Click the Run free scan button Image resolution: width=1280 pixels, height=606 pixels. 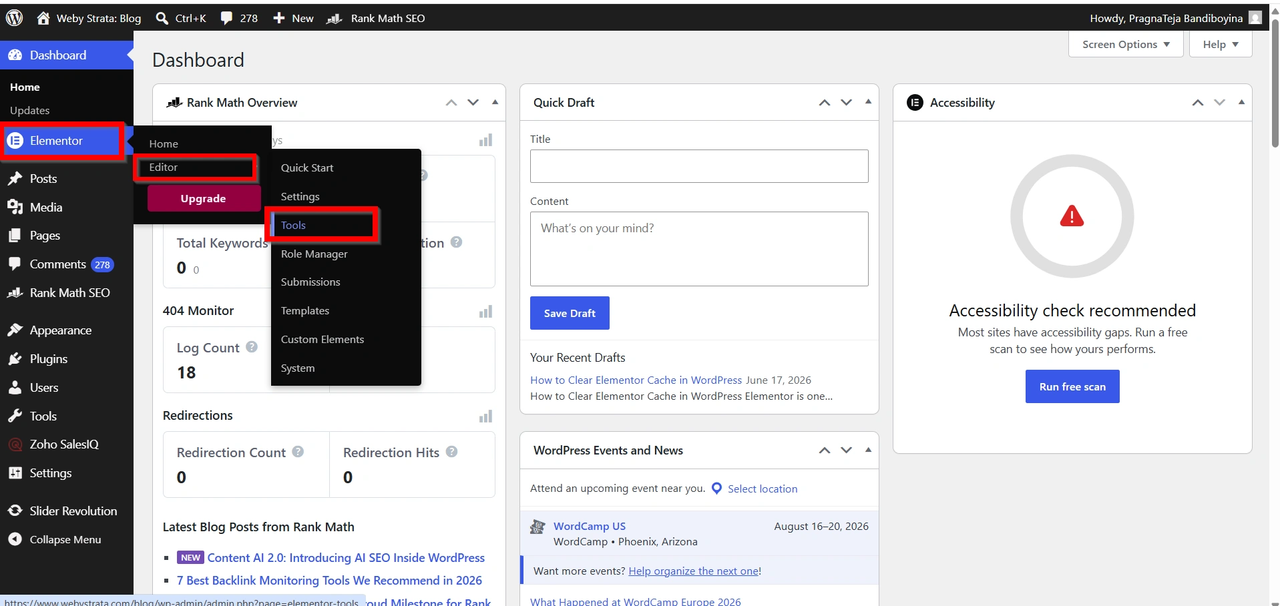point(1072,387)
